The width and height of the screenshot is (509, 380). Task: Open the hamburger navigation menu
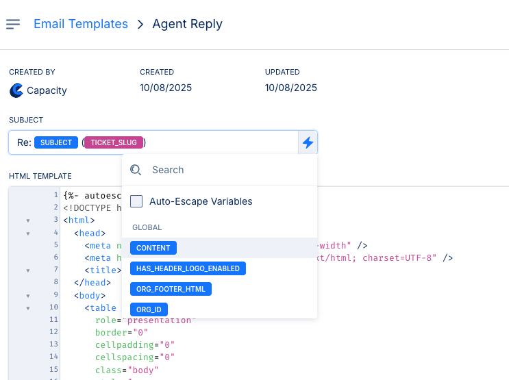13,24
